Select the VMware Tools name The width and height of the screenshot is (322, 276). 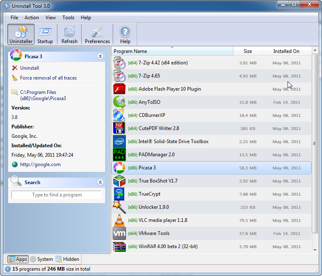coord(154,233)
